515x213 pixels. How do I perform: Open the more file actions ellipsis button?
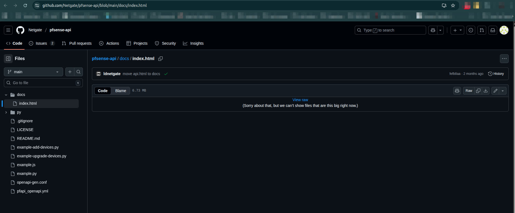tap(504, 59)
